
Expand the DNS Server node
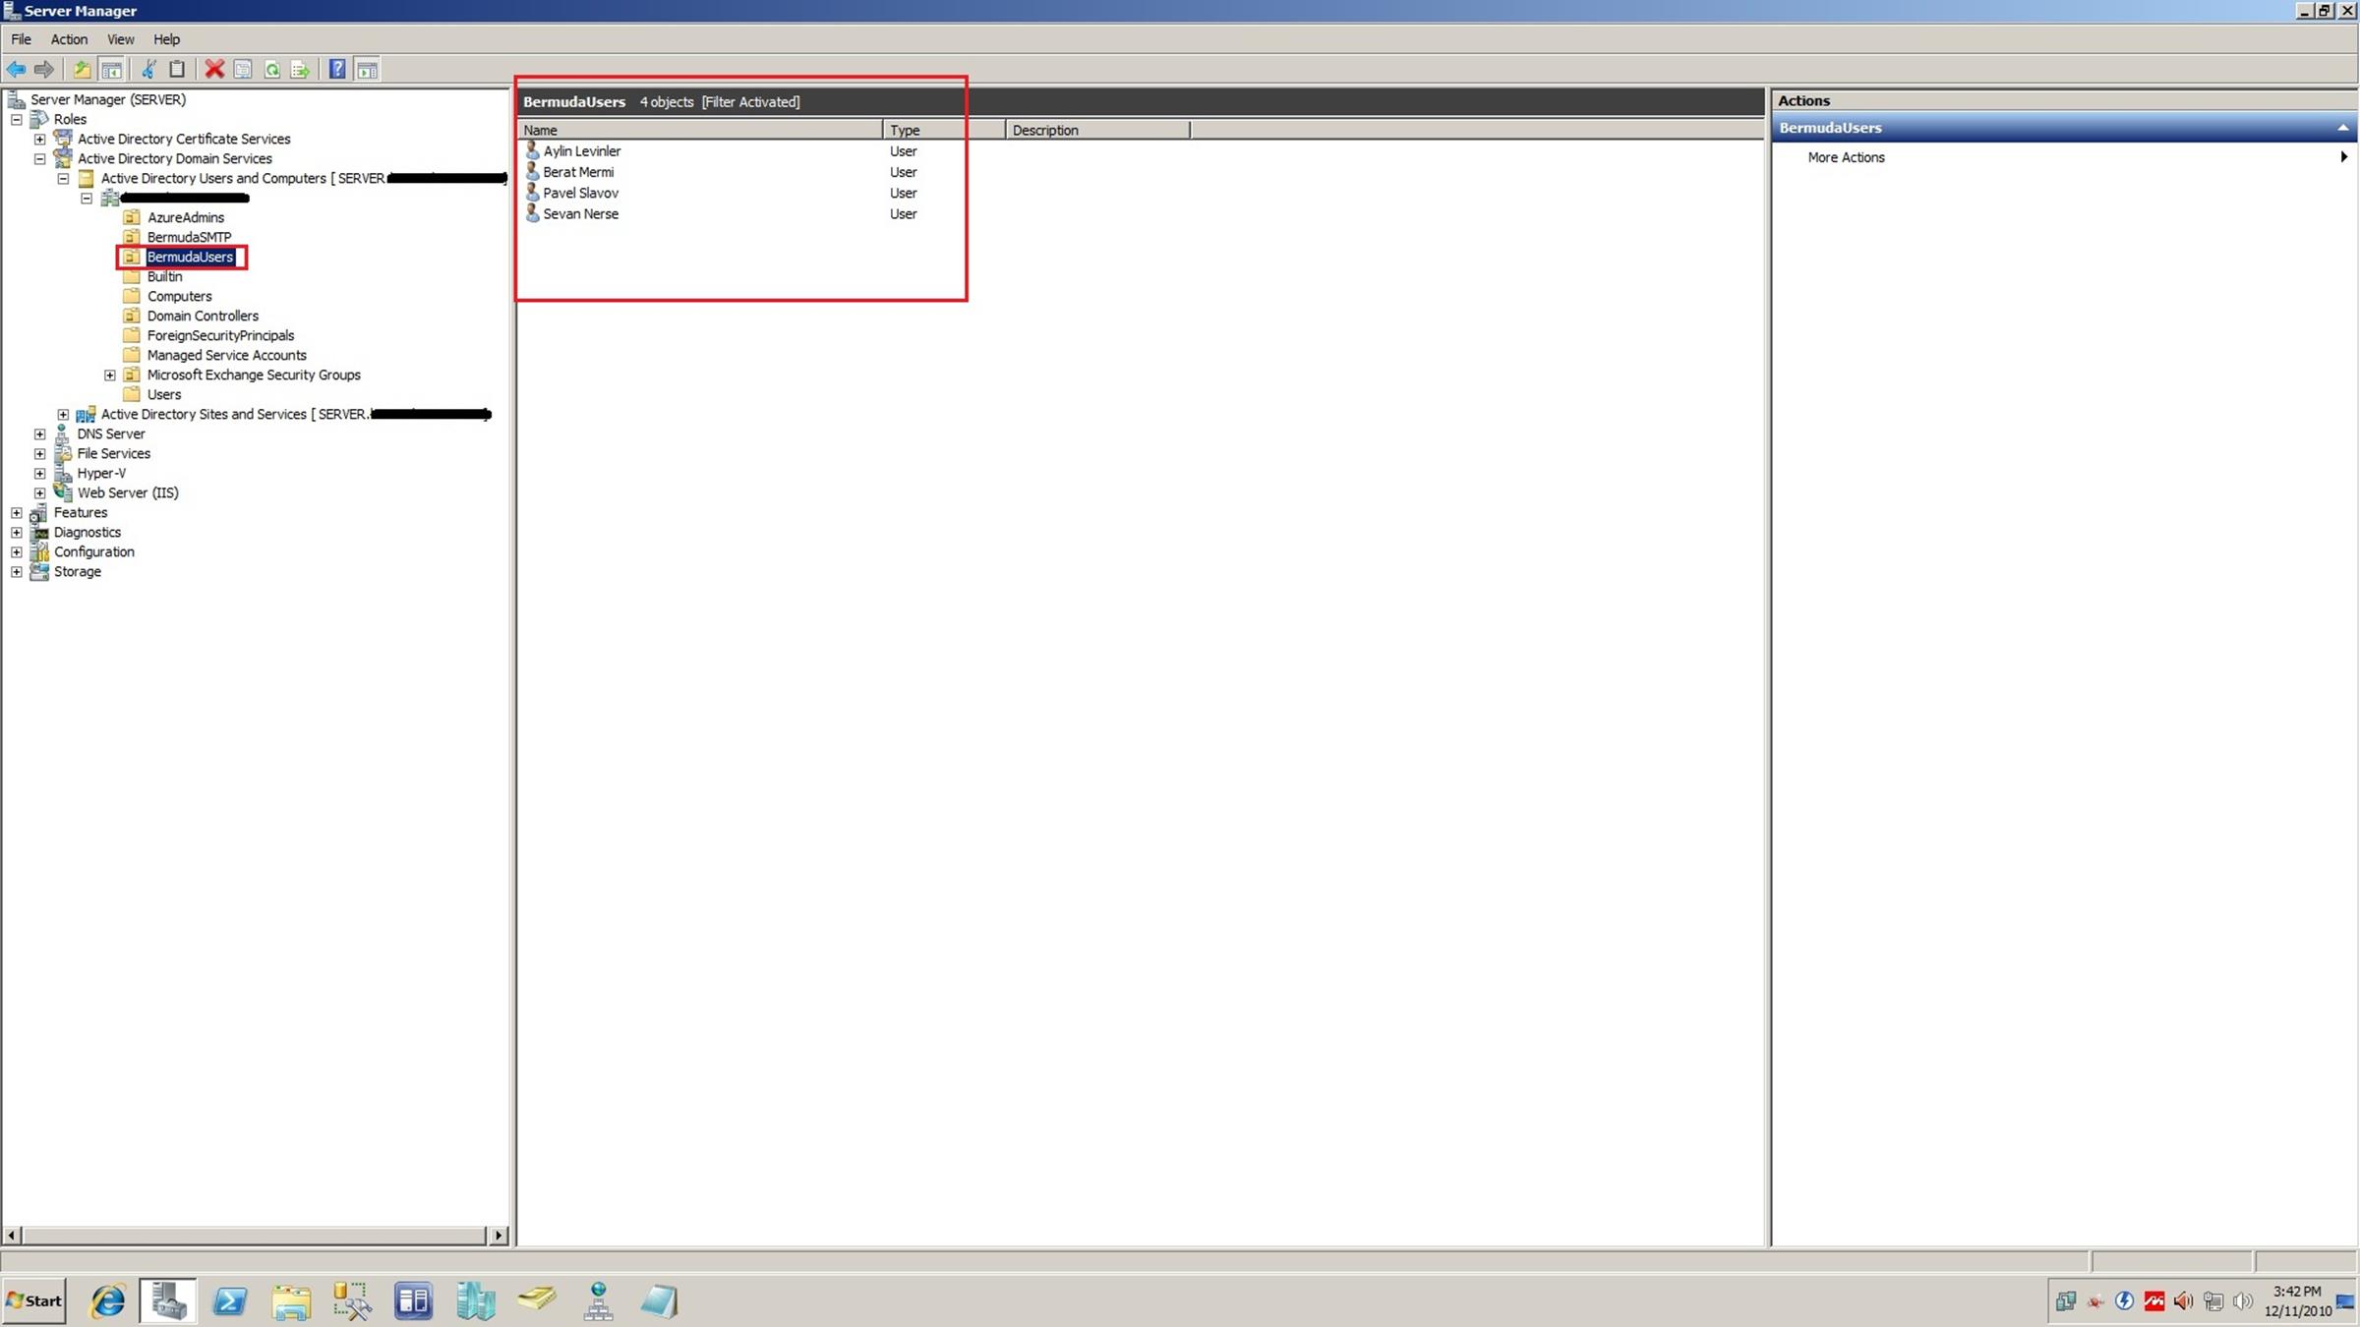point(40,433)
